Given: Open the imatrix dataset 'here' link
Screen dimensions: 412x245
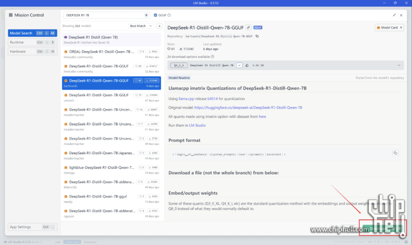Looking at the screenshot, I should pyautogui.click(x=262, y=117).
